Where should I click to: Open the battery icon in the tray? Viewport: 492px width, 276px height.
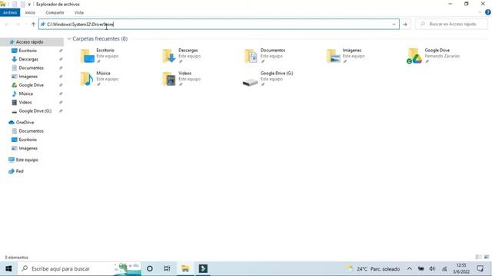tap(421, 268)
